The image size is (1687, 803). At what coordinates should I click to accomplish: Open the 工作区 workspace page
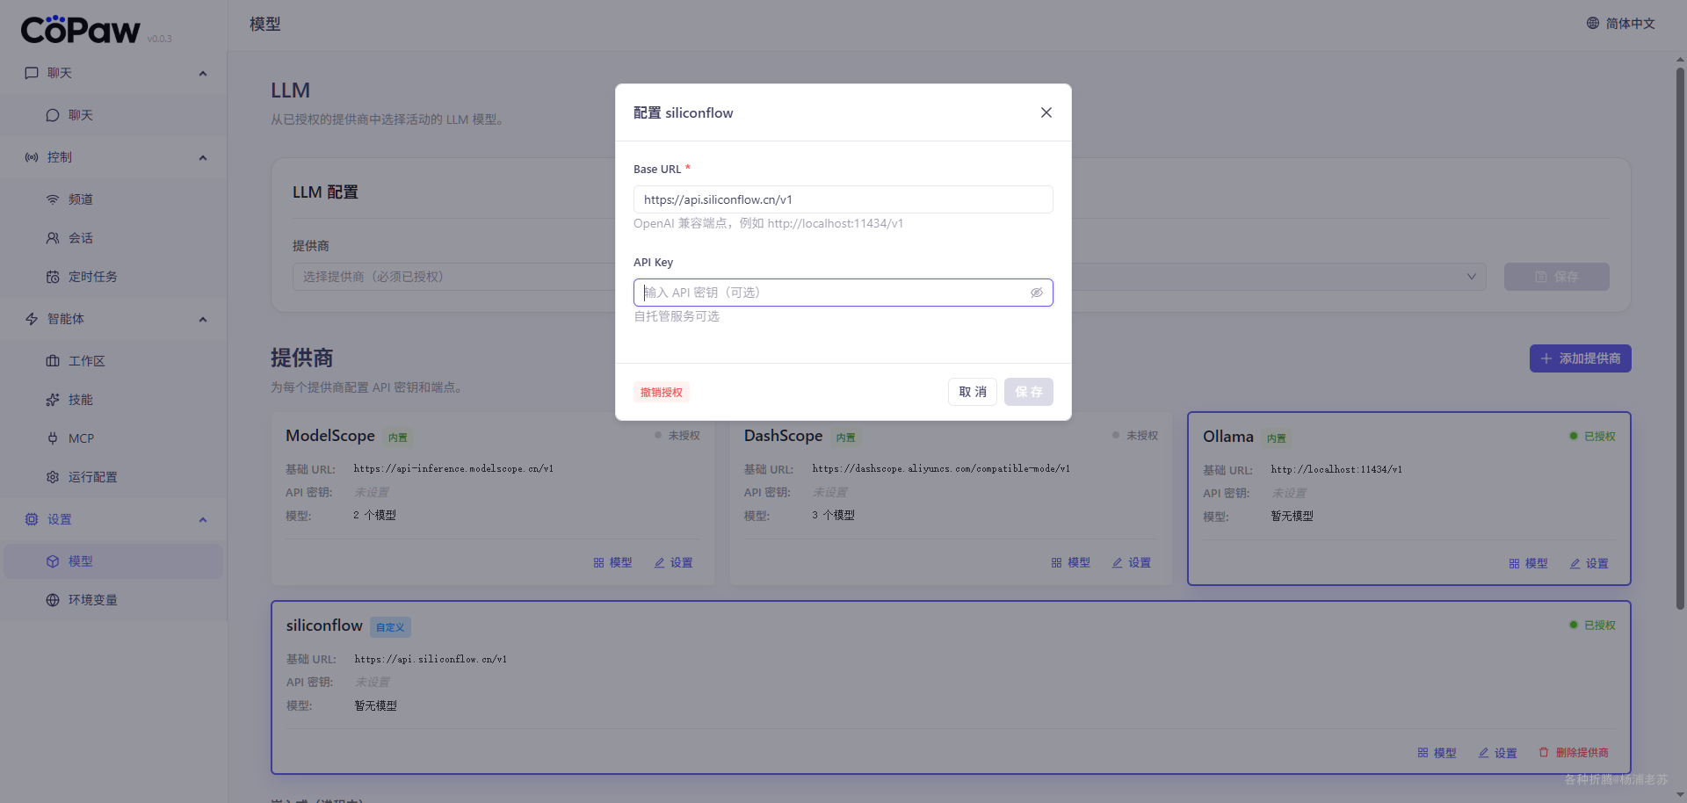[113, 361]
